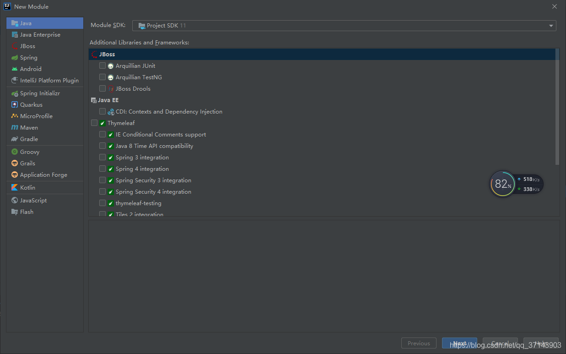Enable Arquillian TestNG checkbox

(x=102, y=77)
